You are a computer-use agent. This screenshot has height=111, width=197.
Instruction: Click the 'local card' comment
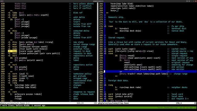point(177,94)
